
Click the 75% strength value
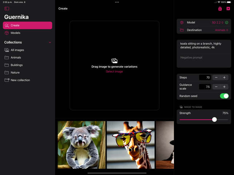225,113
